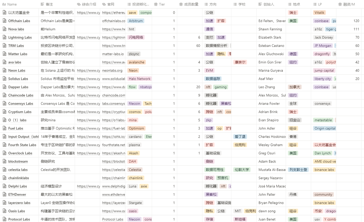Click the 旧金山 location tag
Image resolution: width=364 pixels, height=222 pixels.
click(295, 120)
